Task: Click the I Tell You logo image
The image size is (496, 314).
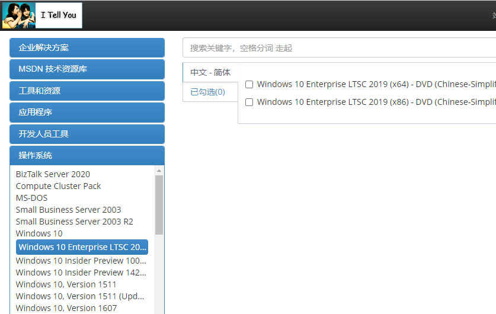Action: 42,15
